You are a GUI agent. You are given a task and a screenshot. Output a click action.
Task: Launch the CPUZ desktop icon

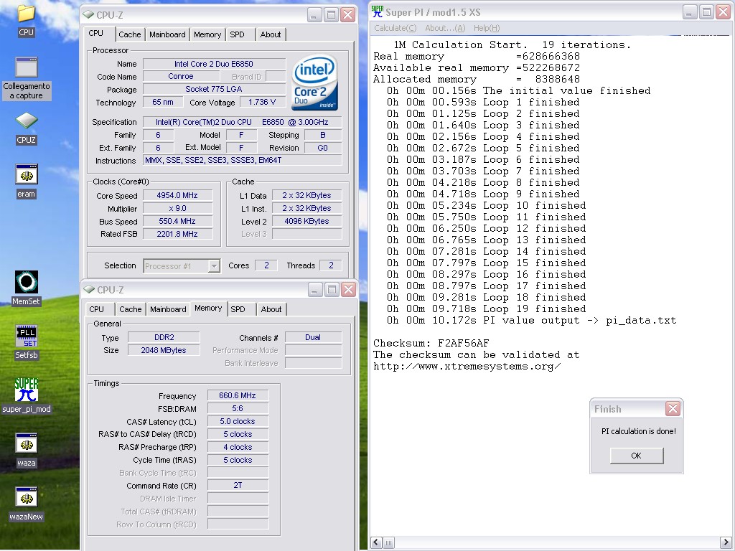point(27,128)
